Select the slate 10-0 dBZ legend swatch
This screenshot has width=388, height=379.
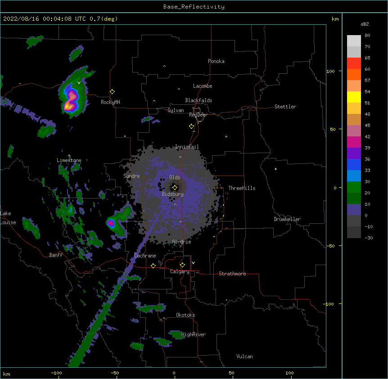(354, 210)
